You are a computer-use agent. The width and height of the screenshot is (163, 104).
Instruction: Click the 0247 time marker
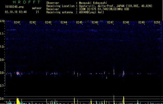(x=110, y=22)
